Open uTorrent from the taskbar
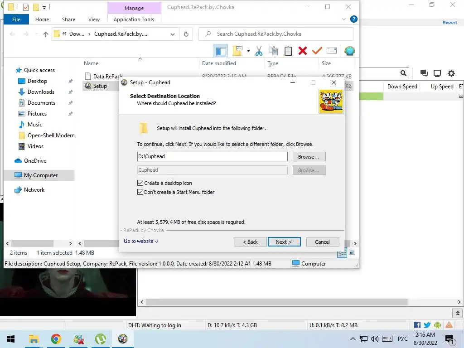This screenshot has width=464, height=348. (101, 339)
